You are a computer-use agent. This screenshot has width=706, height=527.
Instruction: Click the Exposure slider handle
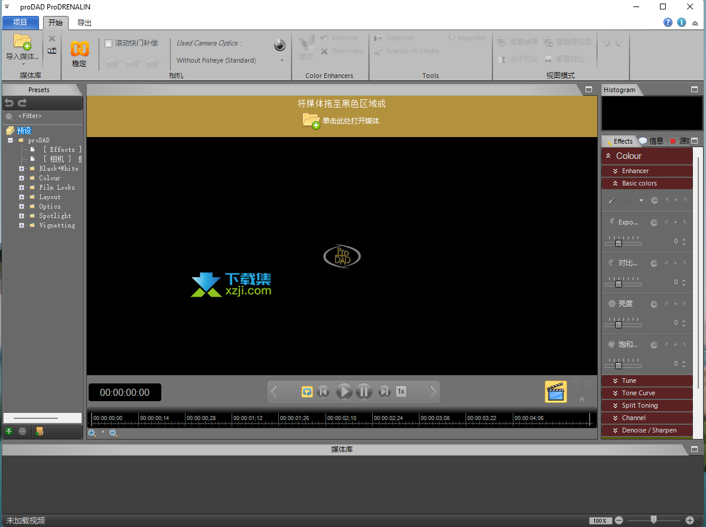click(x=619, y=243)
